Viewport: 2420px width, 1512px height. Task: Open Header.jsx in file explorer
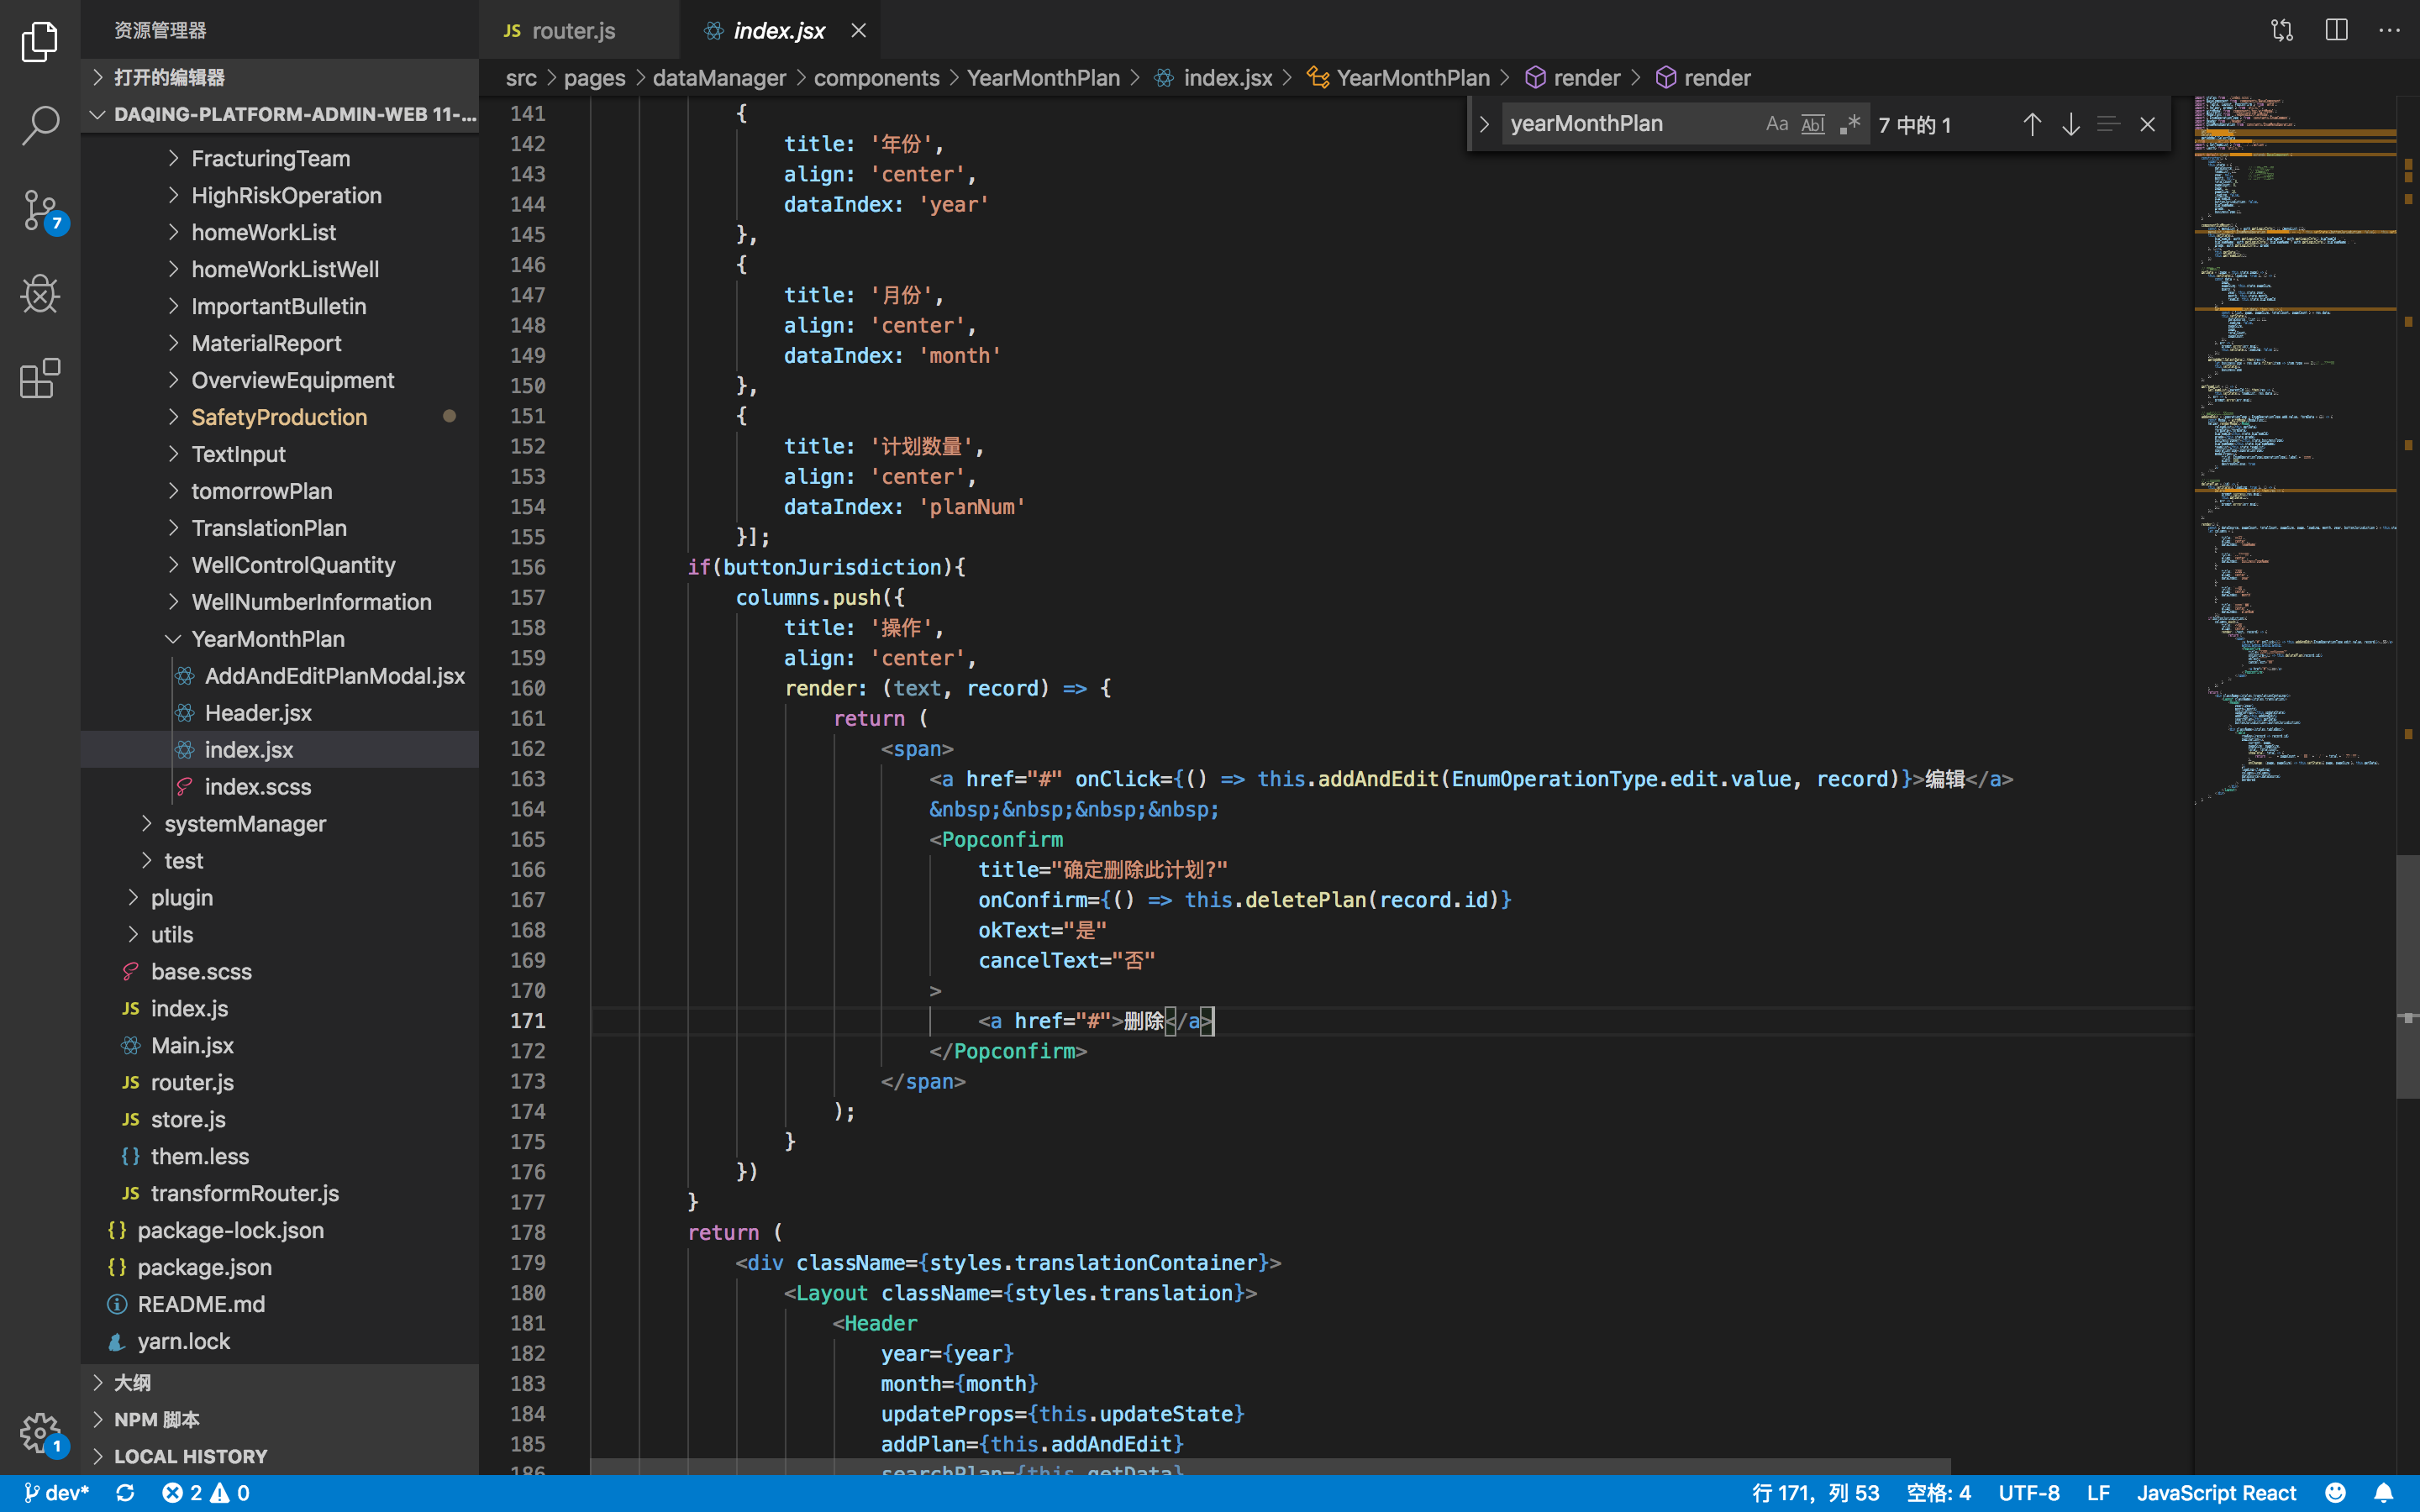(x=258, y=713)
